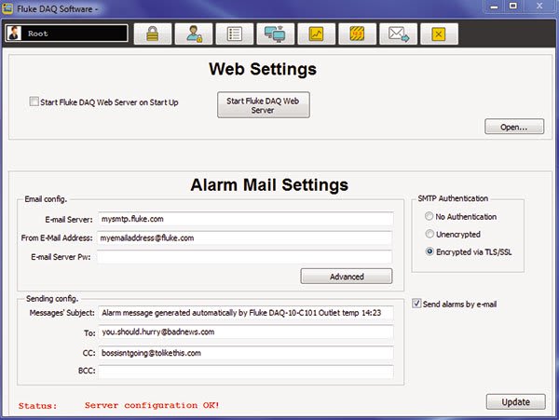Screen dimensions: 559x420
Task: Click the To recipient address field
Action: (246, 332)
